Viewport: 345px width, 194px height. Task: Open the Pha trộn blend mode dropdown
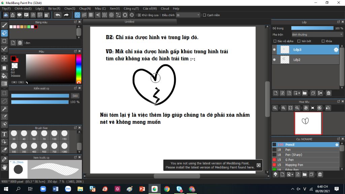point(317,34)
